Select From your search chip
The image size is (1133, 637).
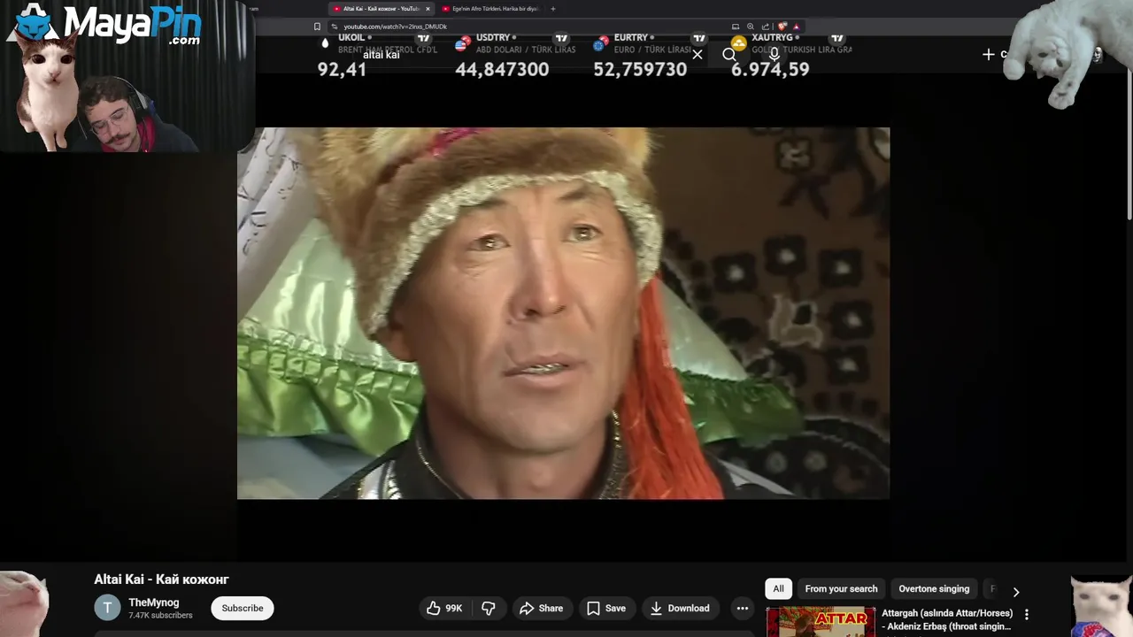click(841, 588)
